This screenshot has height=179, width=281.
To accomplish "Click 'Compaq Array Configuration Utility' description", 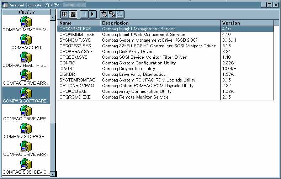I will [x=137, y=91].
